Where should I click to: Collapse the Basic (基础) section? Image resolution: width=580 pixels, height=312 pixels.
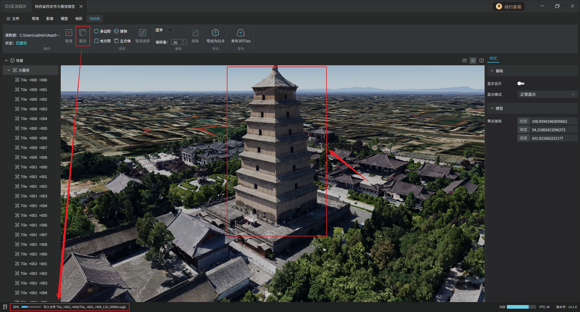[492, 71]
